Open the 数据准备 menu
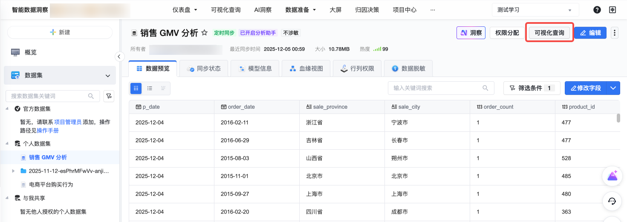 pyautogui.click(x=300, y=10)
